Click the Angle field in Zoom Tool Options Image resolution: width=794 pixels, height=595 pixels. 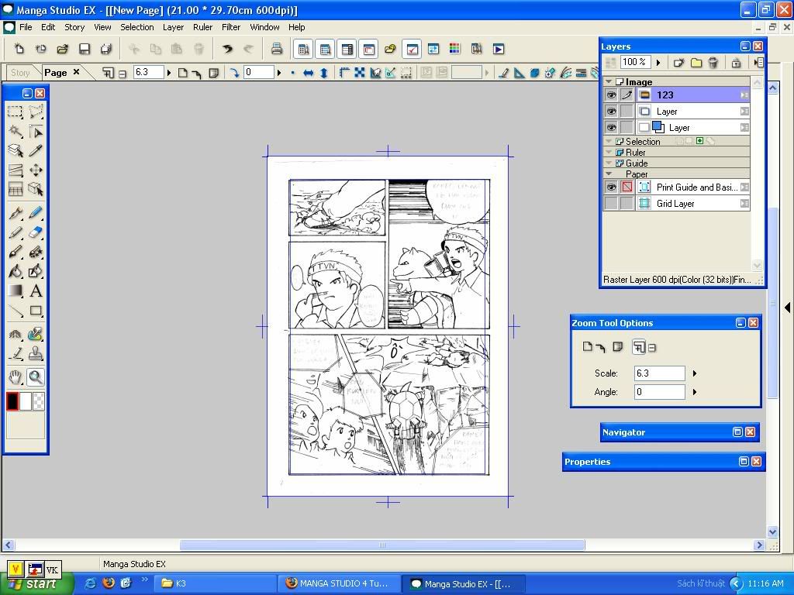point(659,391)
